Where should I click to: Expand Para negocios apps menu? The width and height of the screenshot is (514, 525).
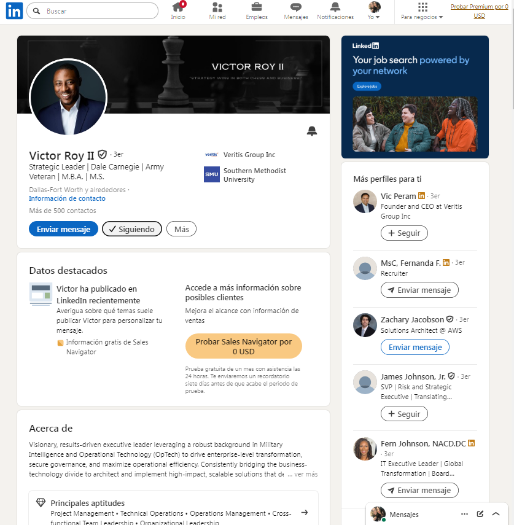(x=422, y=10)
